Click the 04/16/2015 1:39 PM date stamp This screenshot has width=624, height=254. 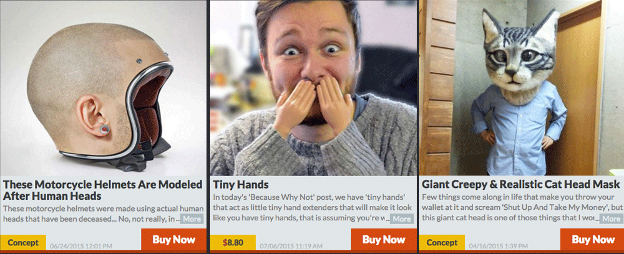499,247
